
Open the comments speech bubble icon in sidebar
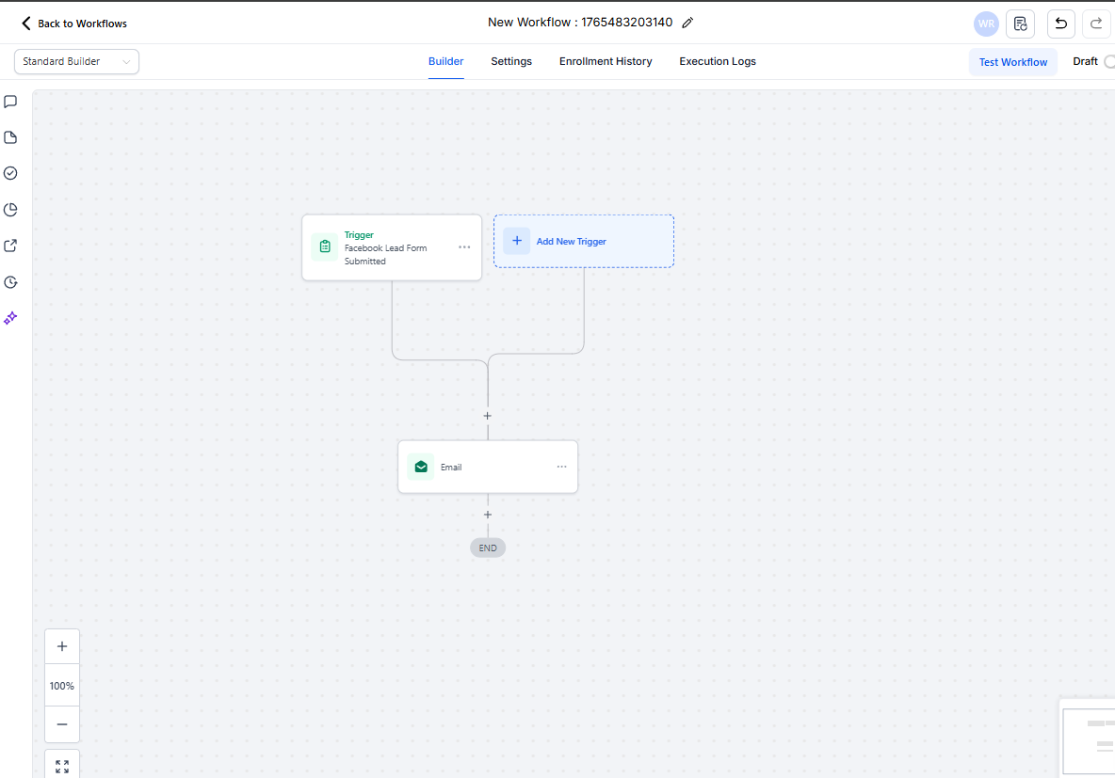pos(11,102)
